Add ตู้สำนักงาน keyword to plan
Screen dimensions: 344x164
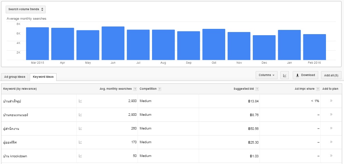(331, 128)
